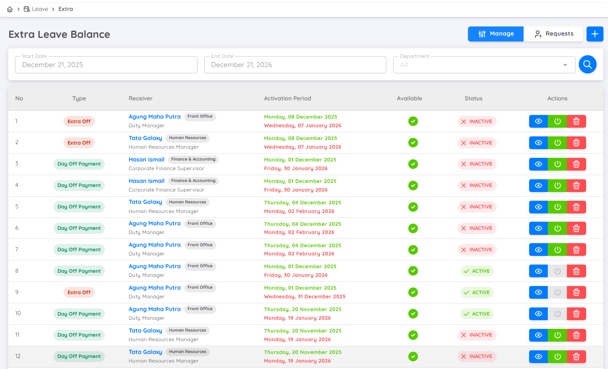Delete row 9 using red trash icon
608x369 pixels.
(x=576, y=292)
